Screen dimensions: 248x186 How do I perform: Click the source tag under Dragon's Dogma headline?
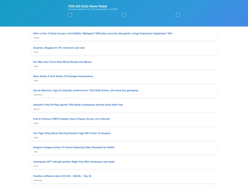(x=36, y=152)
